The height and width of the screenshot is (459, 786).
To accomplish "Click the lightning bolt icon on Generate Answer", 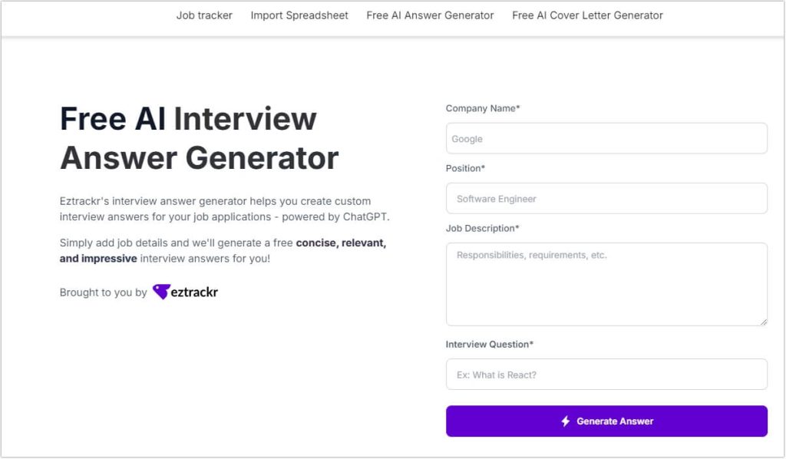I will point(565,421).
